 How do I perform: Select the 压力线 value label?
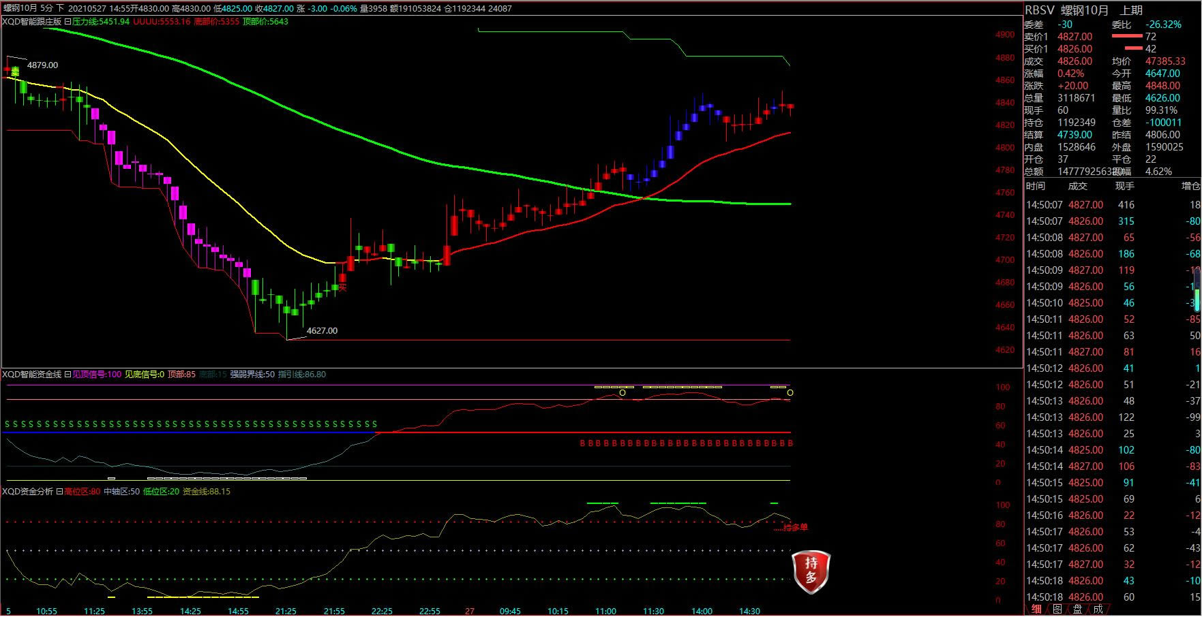(x=100, y=22)
